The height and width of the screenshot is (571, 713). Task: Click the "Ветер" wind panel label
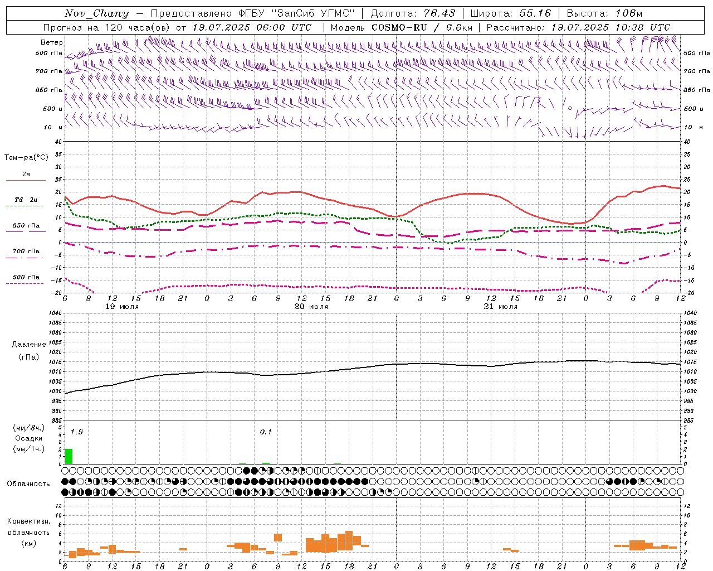tap(52, 42)
